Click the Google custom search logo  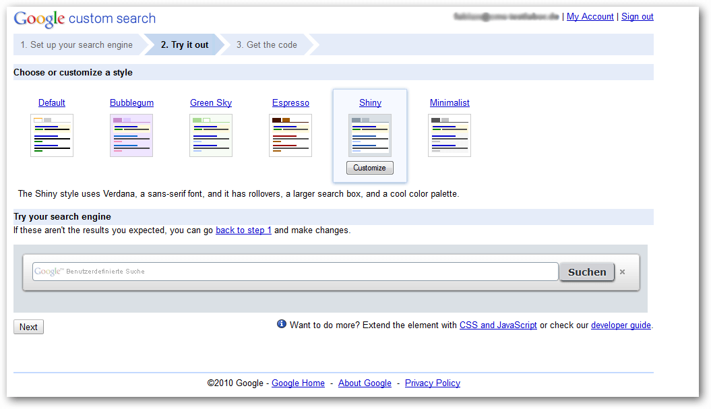pos(85,19)
